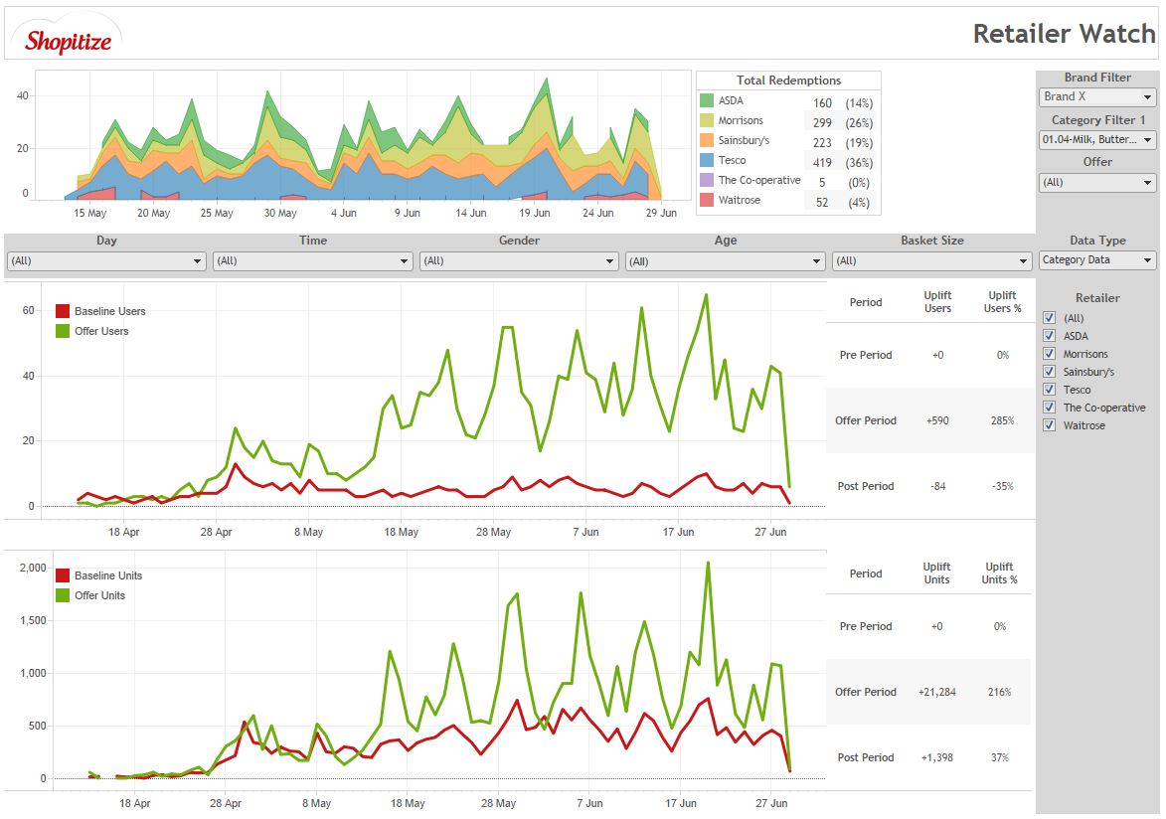Viewport: 1166px width, 819px height.
Task: Click the Baseline Units red legend marker
Action: click(x=63, y=575)
